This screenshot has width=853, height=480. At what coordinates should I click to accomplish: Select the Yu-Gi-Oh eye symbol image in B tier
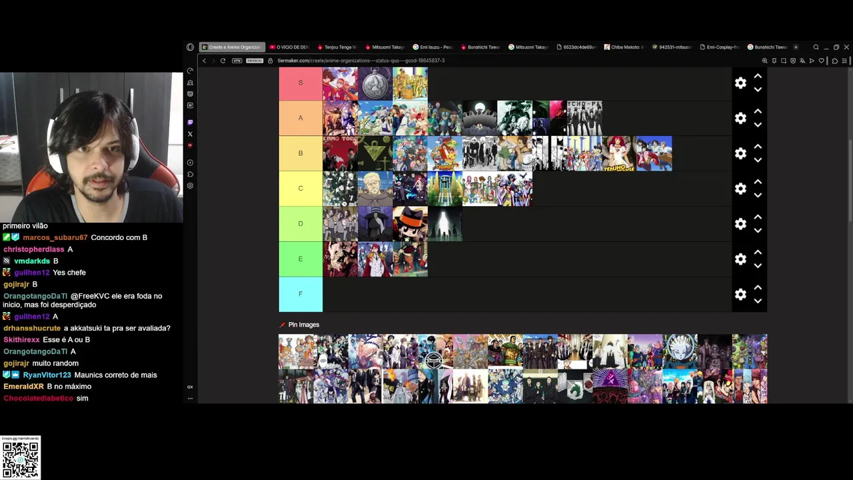tap(375, 153)
